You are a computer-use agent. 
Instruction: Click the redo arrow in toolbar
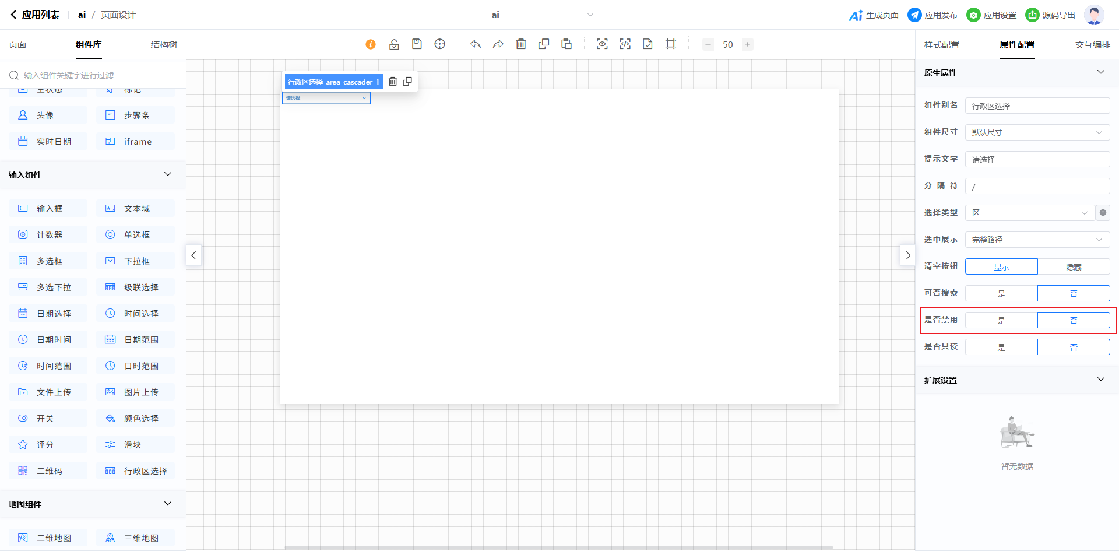coord(498,44)
